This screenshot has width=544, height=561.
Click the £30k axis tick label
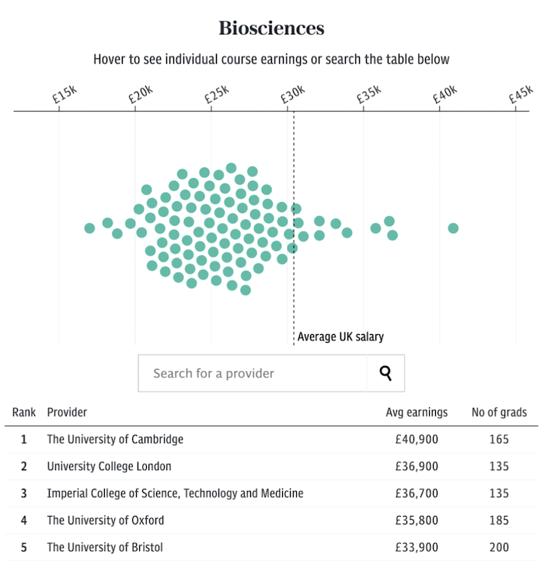(293, 95)
